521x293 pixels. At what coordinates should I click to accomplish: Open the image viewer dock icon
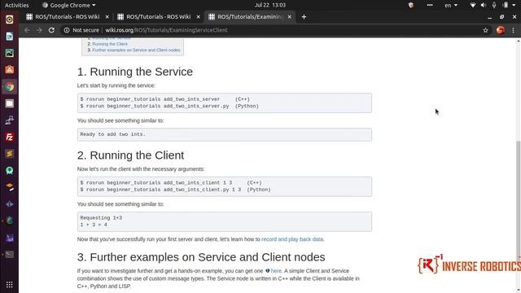point(9,53)
